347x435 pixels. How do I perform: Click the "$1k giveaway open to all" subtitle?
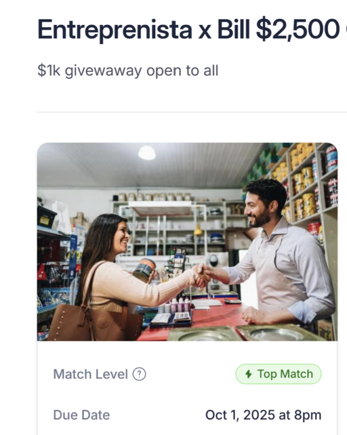128,71
